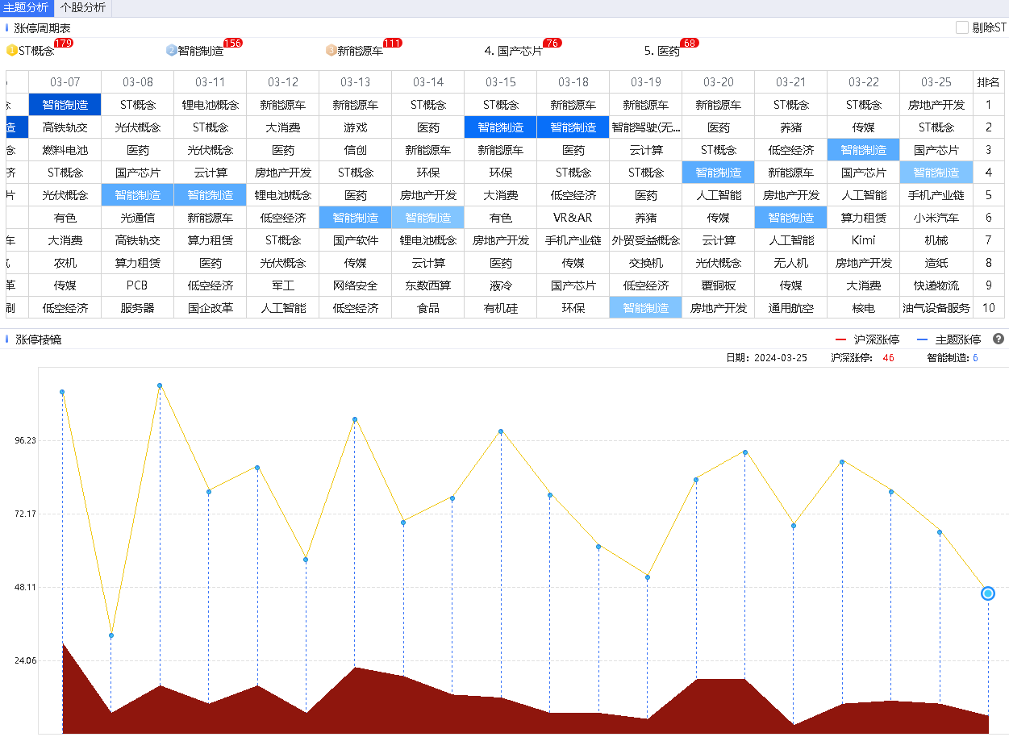Screen dimensions: 1009x737
Task: Select the 4. 国产芯片 theme label
Action: [x=514, y=51]
